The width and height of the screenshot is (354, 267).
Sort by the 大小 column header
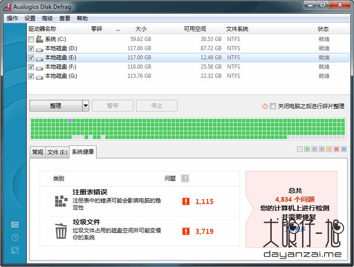pyautogui.click(x=138, y=29)
